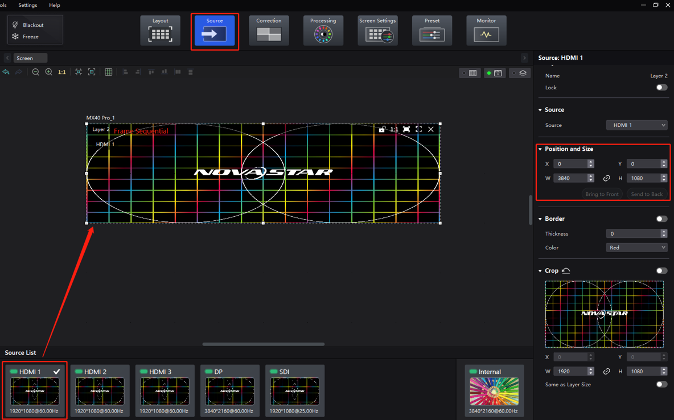The image size is (674, 420).
Task: Toggle the layers-stack view mode button
Action: tap(519, 73)
